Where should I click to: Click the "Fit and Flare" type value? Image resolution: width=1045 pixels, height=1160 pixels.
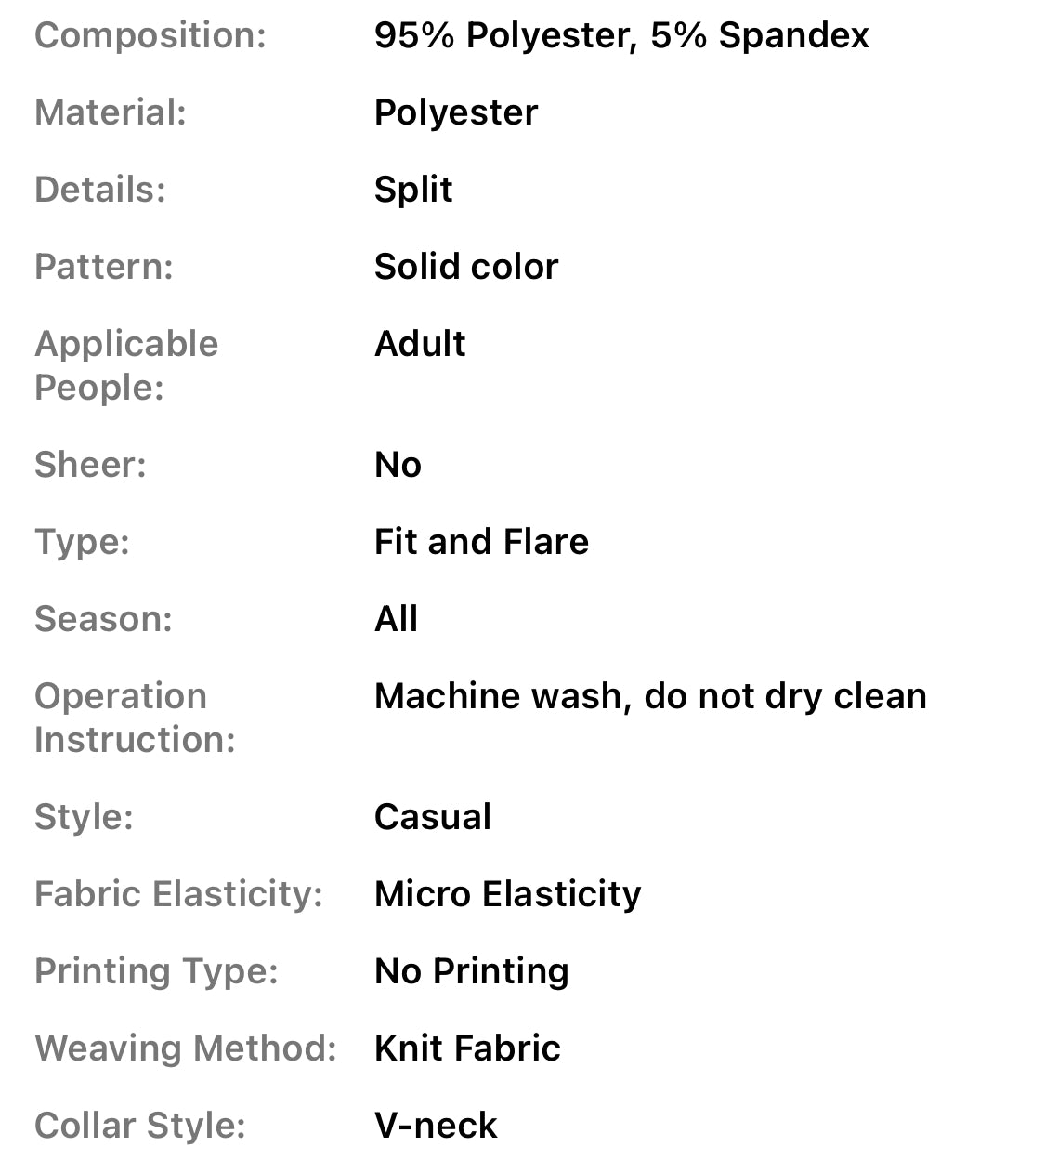pos(481,542)
